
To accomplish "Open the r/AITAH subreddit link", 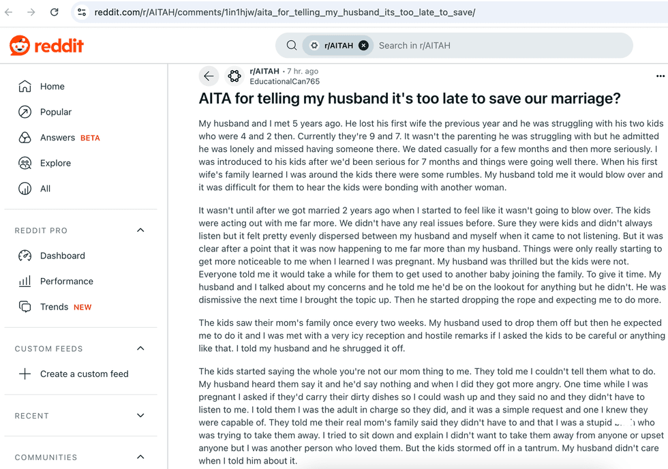I will (x=264, y=71).
